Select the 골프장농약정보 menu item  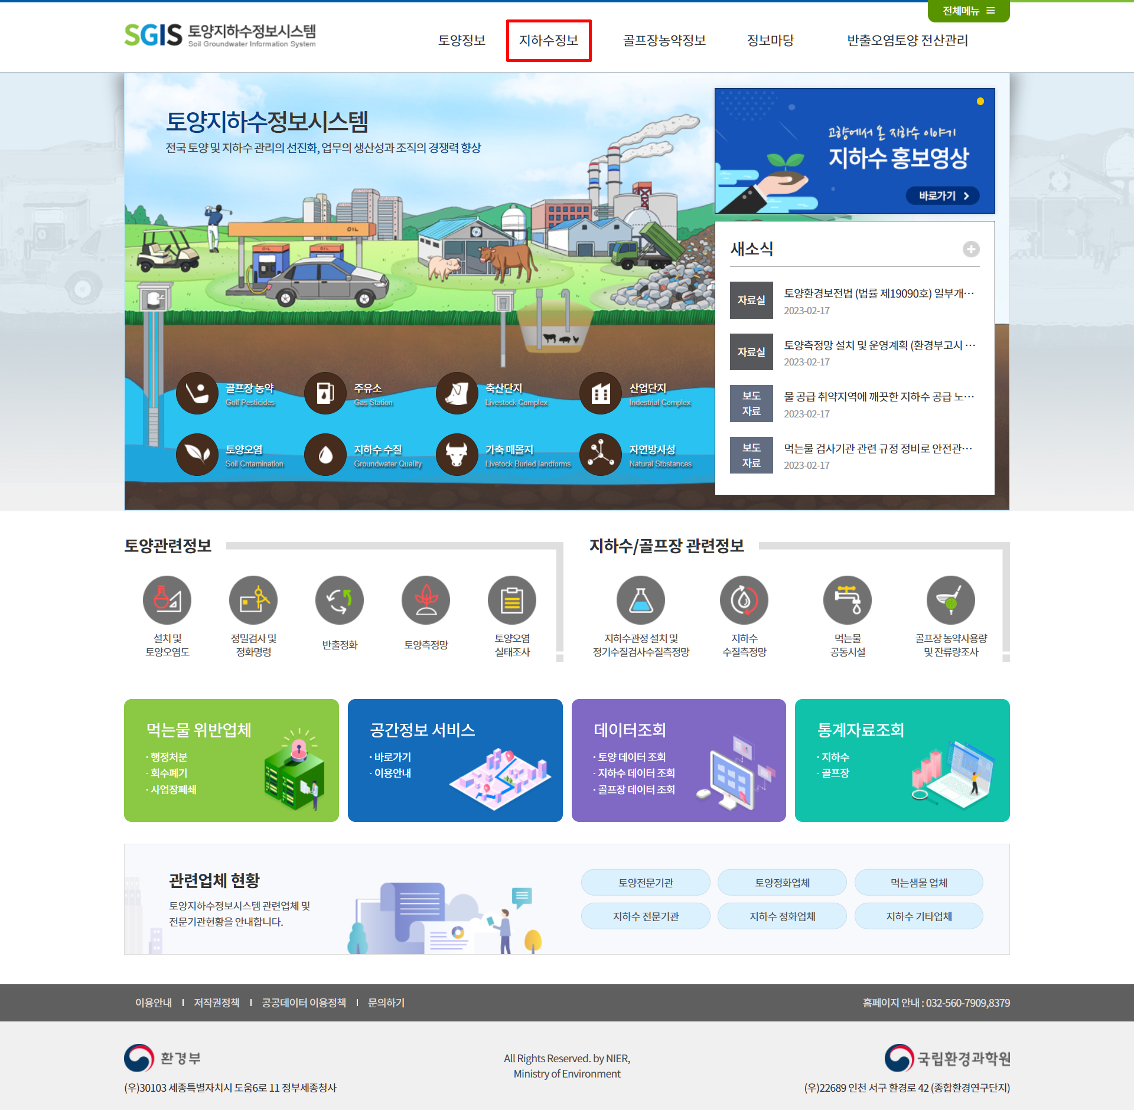point(664,40)
